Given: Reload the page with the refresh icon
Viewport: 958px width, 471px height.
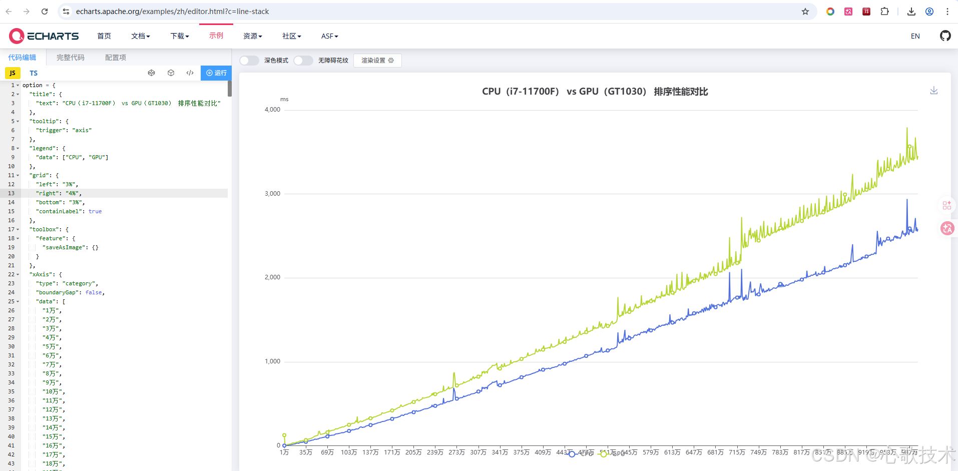Looking at the screenshot, I should tap(45, 12).
